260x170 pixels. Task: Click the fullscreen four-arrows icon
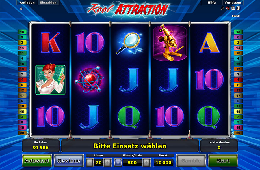click(238, 8)
